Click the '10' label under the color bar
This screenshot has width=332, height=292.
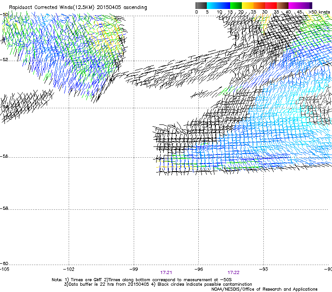pos(219,12)
